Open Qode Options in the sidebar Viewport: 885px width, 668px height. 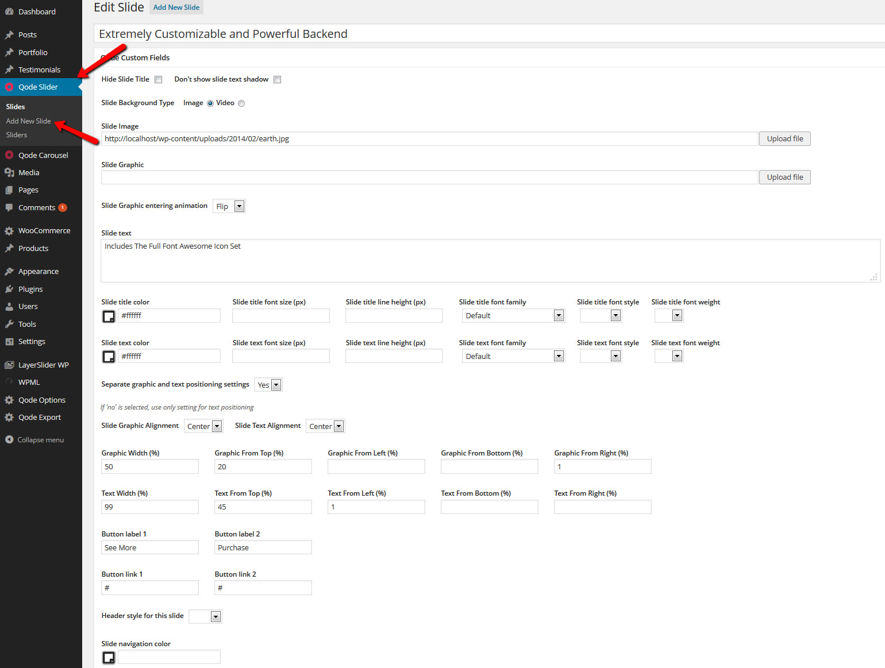click(41, 400)
